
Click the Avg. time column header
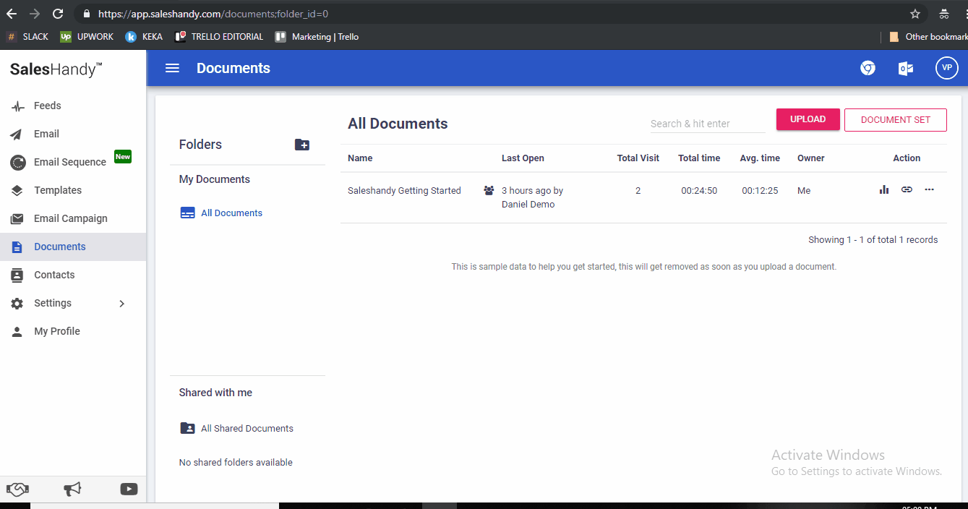click(x=760, y=158)
